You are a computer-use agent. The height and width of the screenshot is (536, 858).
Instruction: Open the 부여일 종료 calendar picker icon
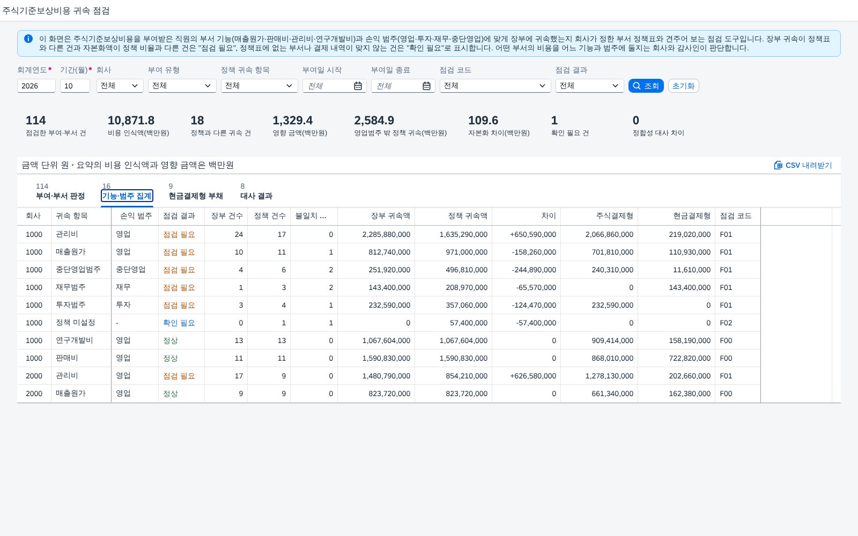[x=426, y=86]
